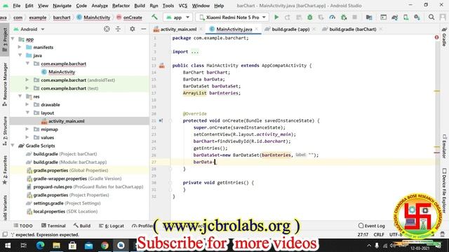Viewport: 449px width, 252px height.
Task: Click gutter icon beside class MainActivity line
Action: (162, 66)
